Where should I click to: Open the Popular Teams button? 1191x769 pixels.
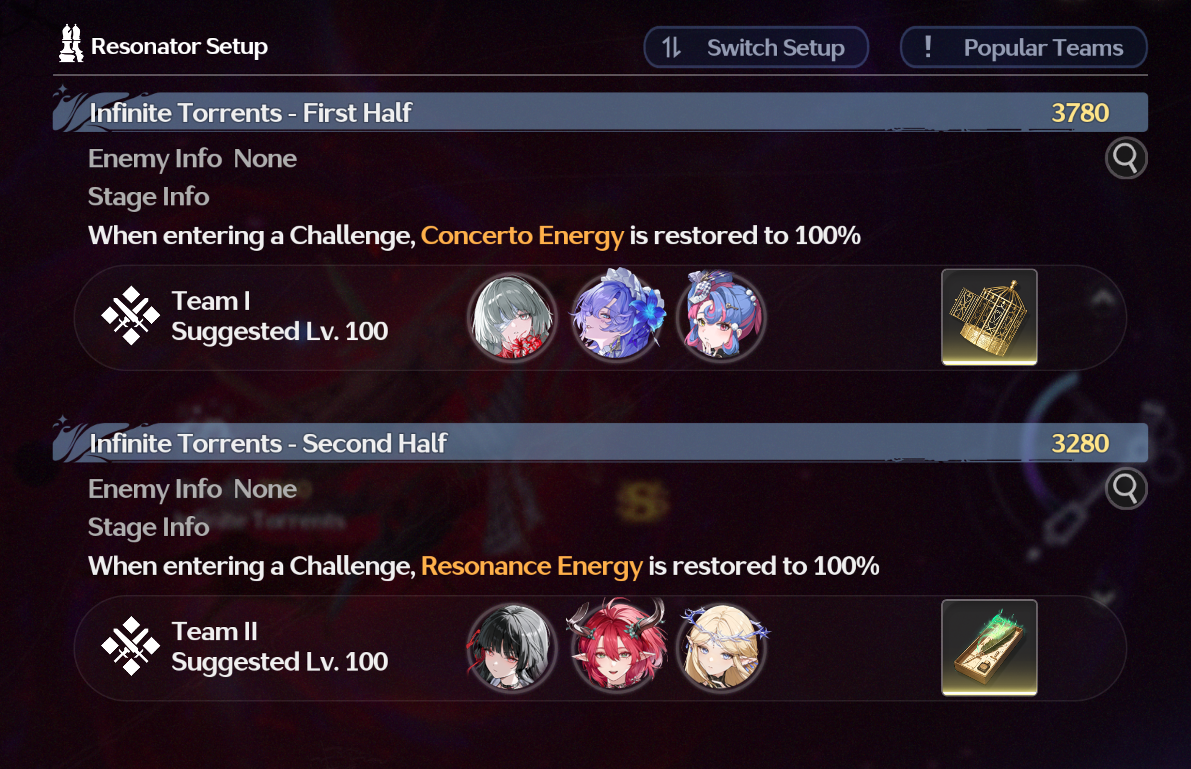pos(1024,48)
